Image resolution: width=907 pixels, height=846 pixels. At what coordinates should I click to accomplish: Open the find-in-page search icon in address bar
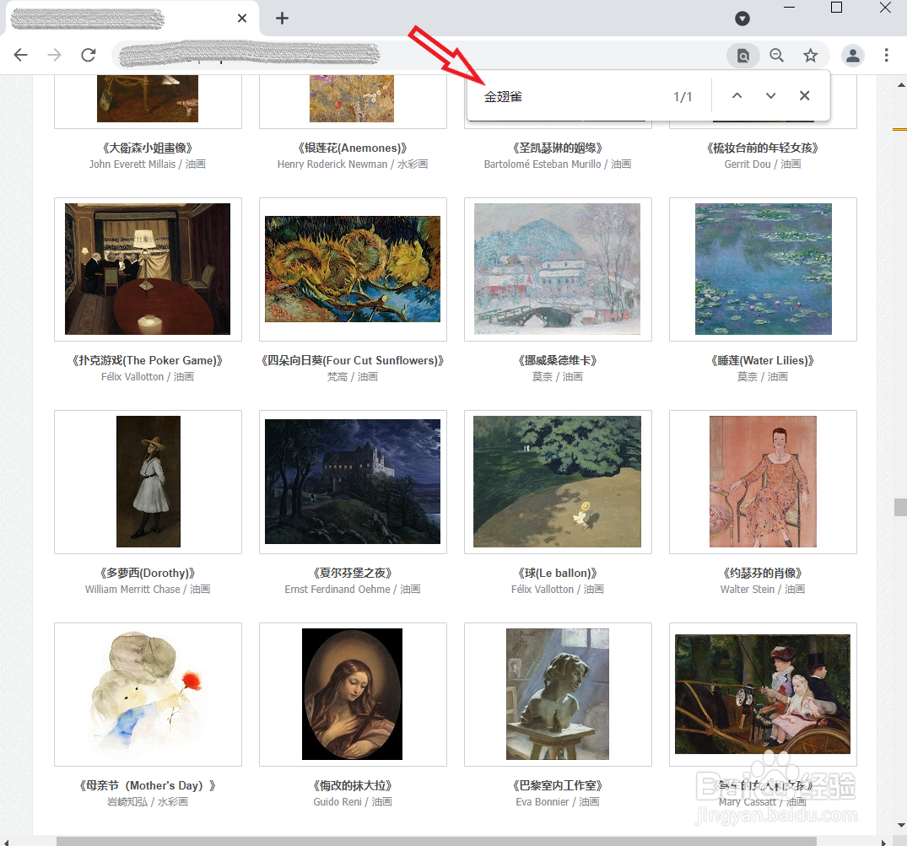742,56
